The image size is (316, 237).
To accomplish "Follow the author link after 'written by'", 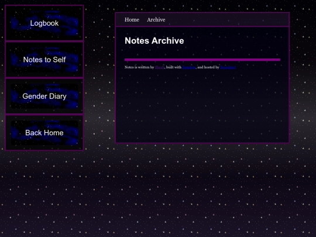I will point(160,67).
